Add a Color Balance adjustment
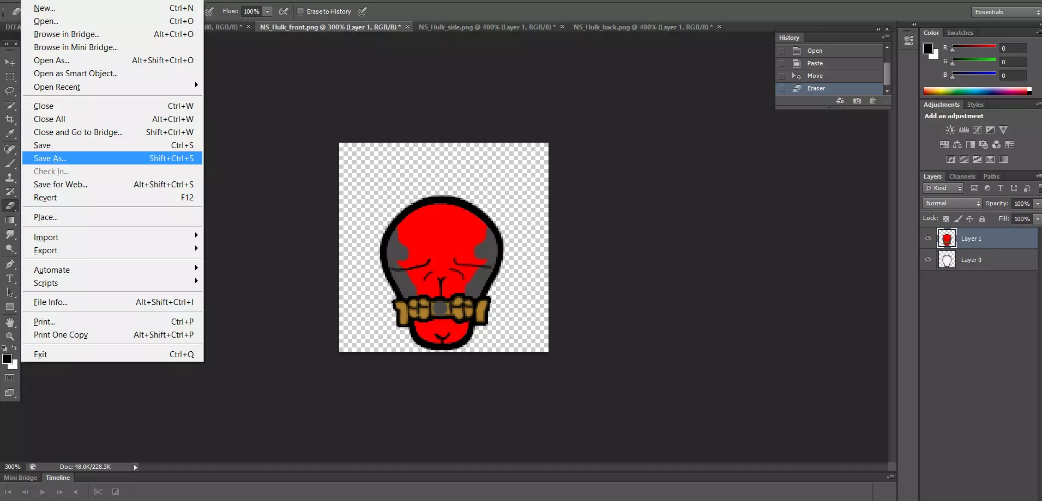 (x=957, y=144)
